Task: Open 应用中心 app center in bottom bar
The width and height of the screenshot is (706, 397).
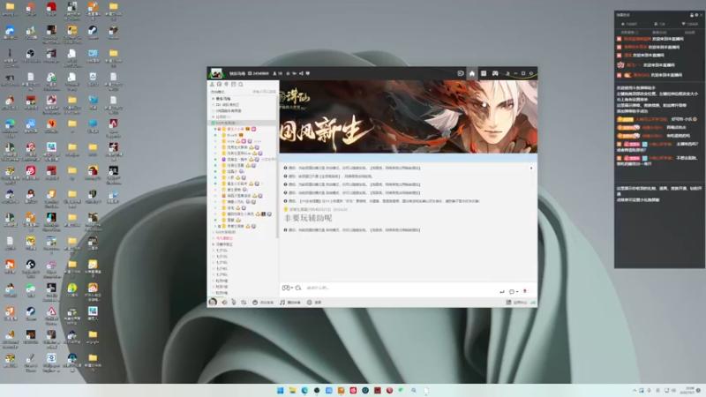Action: [x=516, y=303]
